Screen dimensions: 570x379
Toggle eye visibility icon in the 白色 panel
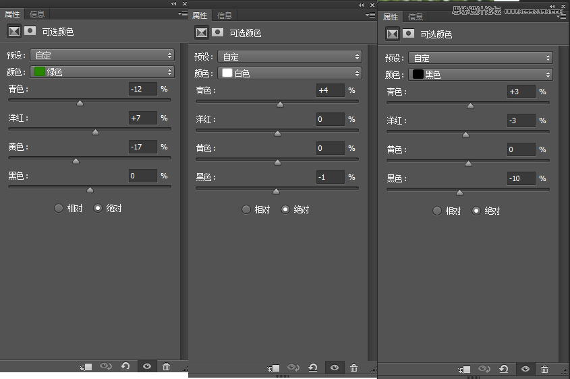(x=334, y=368)
